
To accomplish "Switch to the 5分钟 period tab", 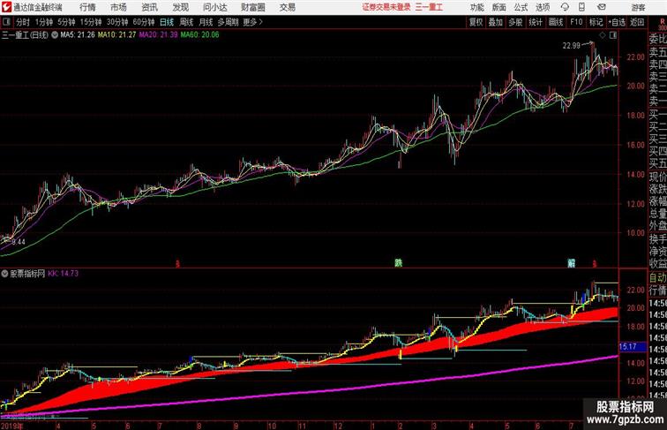I will [66, 22].
